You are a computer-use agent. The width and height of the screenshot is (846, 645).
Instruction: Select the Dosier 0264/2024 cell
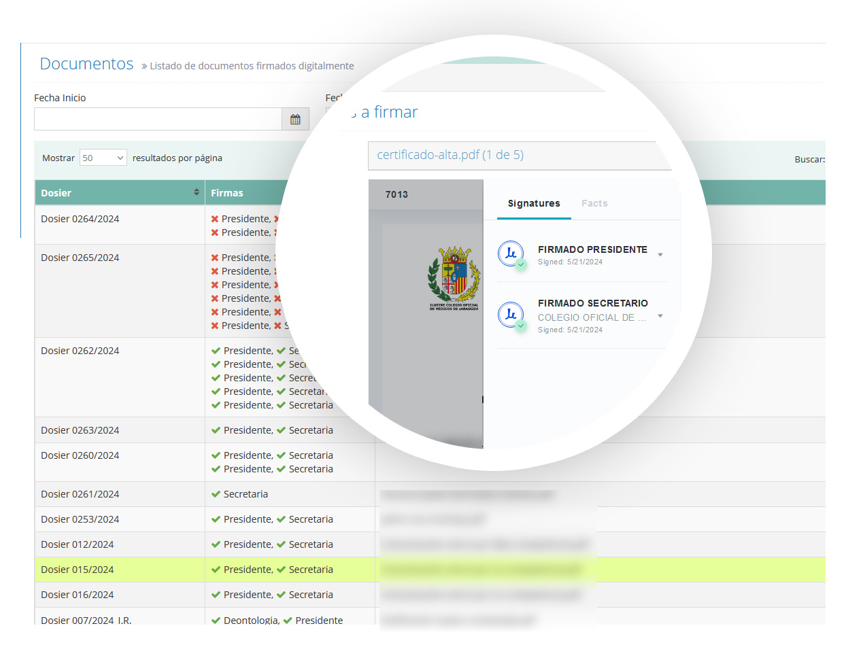[x=120, y=225]
